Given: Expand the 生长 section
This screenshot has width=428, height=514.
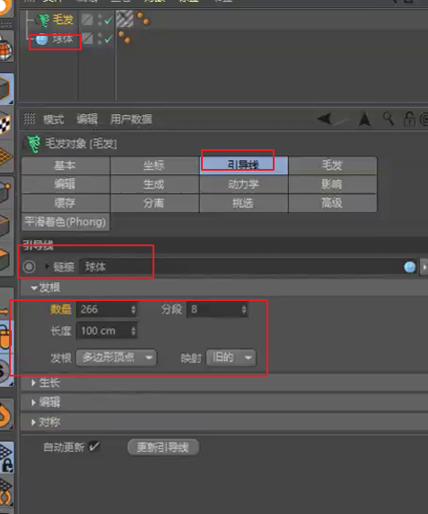Looking at the screenshot, I should (33, 383).
